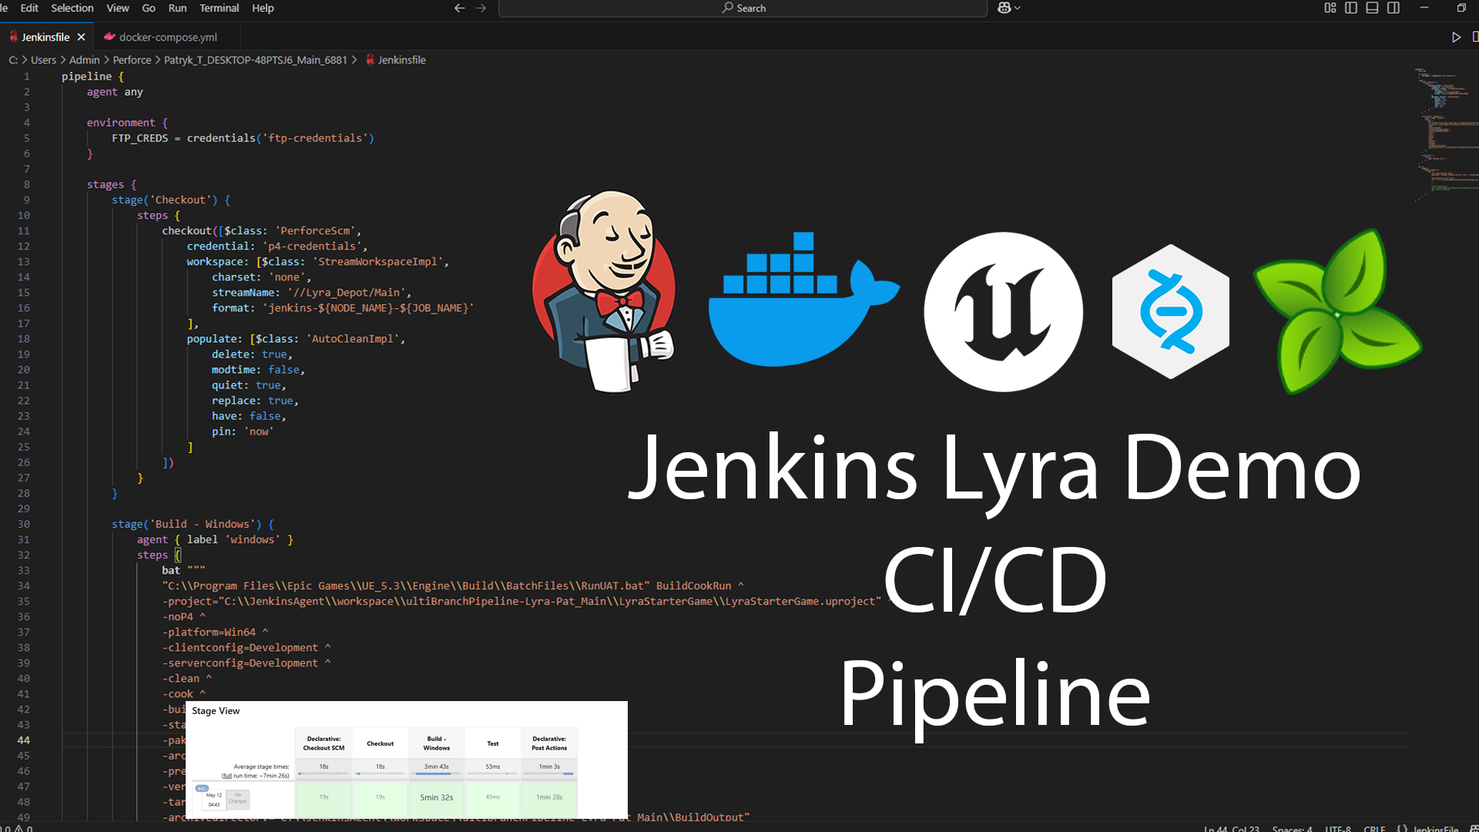Select the C: breadcrumb
The image size is (1479, 832).
[13, 60]
